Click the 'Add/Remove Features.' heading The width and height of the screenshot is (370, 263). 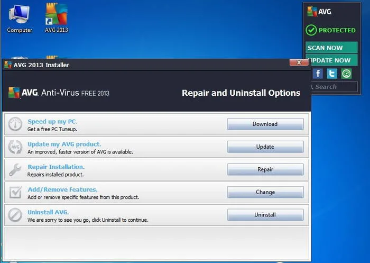(x=62, y=189)
